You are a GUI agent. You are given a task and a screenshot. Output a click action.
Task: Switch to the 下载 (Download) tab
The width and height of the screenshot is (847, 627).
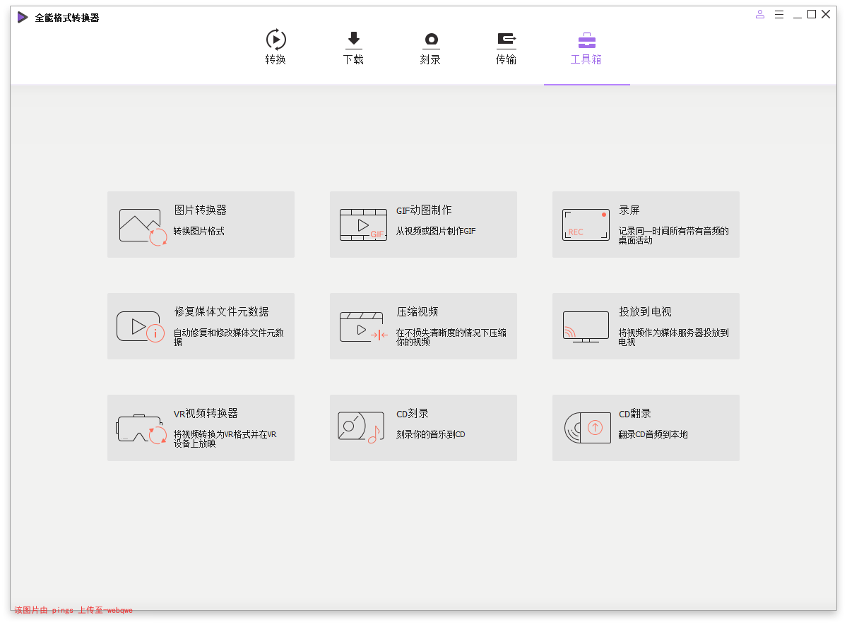coord(353,47)
